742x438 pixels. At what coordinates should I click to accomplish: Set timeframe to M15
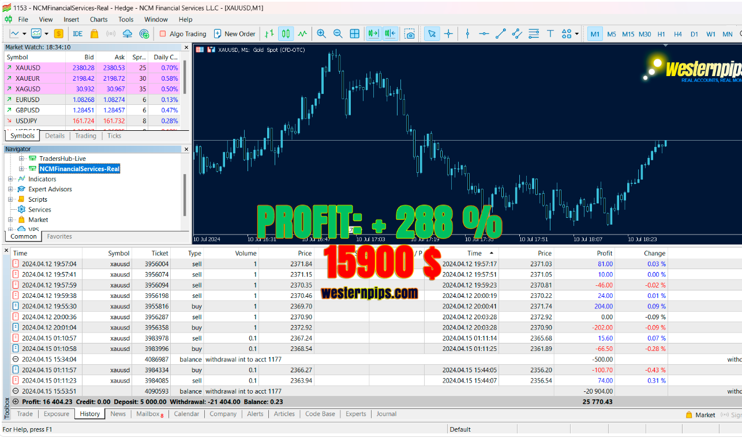point(628,34)
